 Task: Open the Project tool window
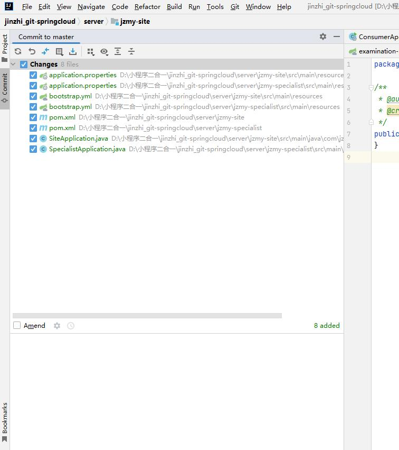point(5,48)
